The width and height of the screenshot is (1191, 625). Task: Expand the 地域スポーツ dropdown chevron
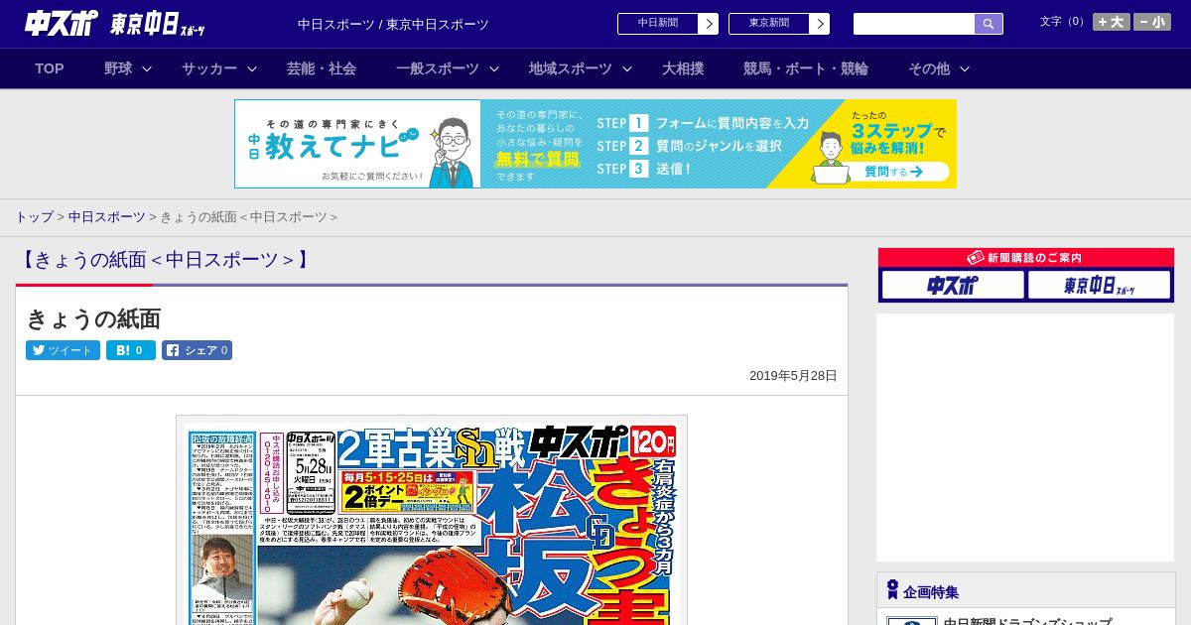(x=627, y=68)
